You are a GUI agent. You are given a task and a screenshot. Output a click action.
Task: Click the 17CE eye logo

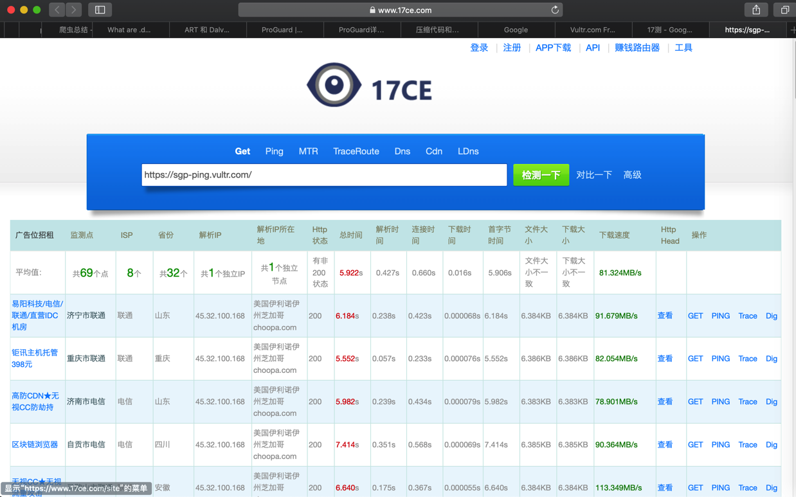(x=334, y=85)
